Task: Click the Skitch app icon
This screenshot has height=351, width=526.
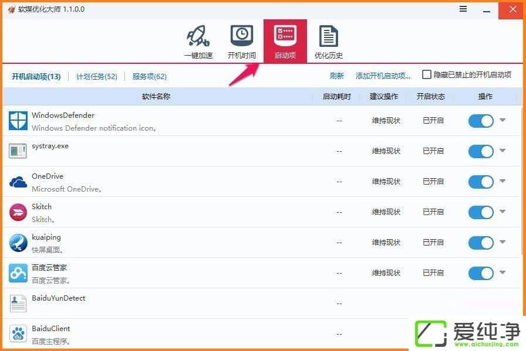Action: tap(18, 212)
